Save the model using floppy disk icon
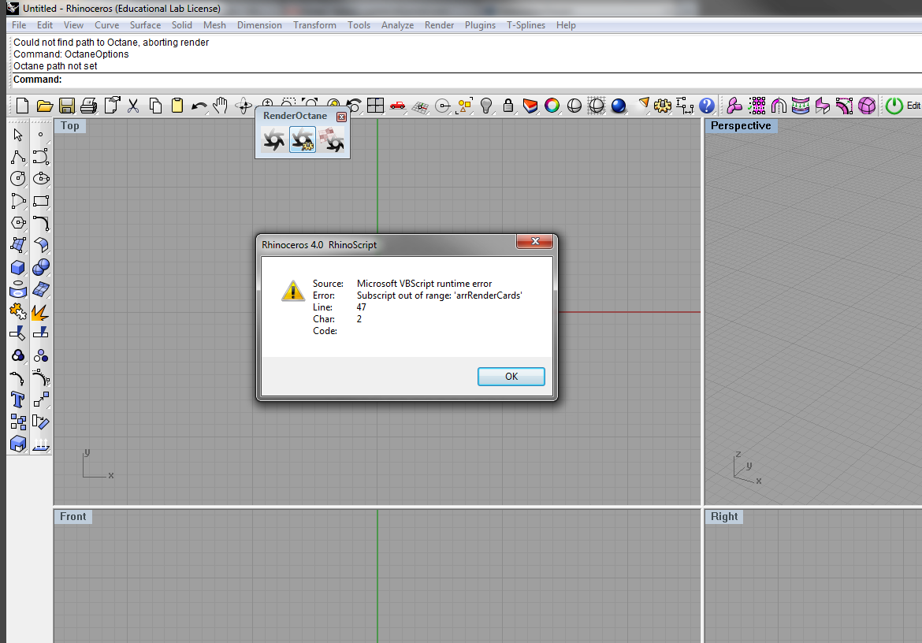The height and width of the screenshot is (643, 922). point(67,106)
